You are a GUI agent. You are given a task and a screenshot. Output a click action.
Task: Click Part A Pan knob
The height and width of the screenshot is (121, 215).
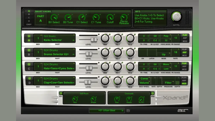105,38
